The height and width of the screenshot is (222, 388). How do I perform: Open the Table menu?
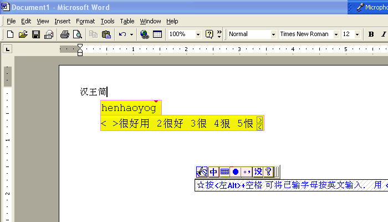pyautogui.click(x=127, y=21)
